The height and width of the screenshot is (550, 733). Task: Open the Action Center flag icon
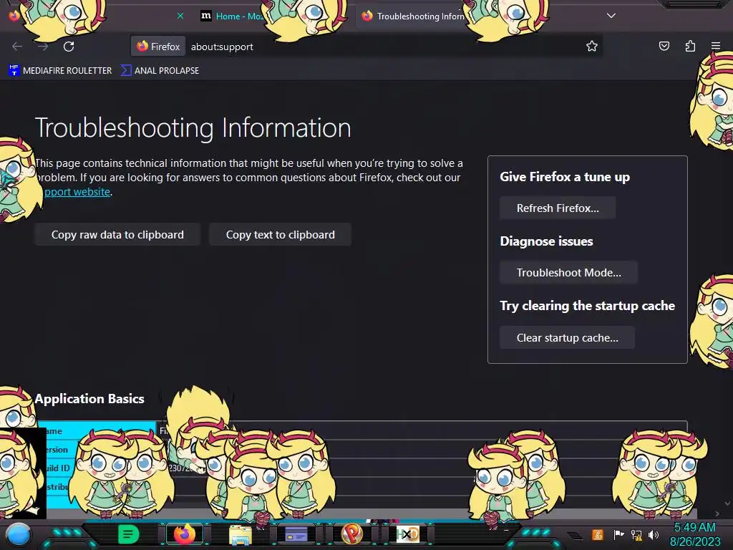pos(618,534)
